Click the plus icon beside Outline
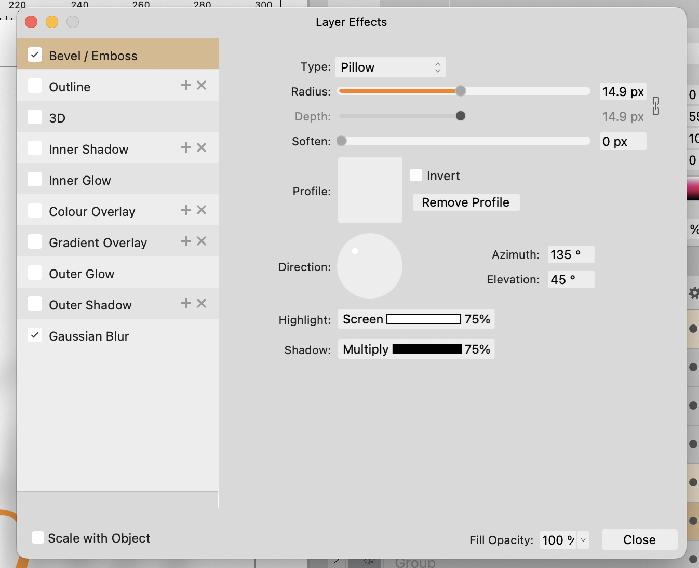 tap(185, 85)
